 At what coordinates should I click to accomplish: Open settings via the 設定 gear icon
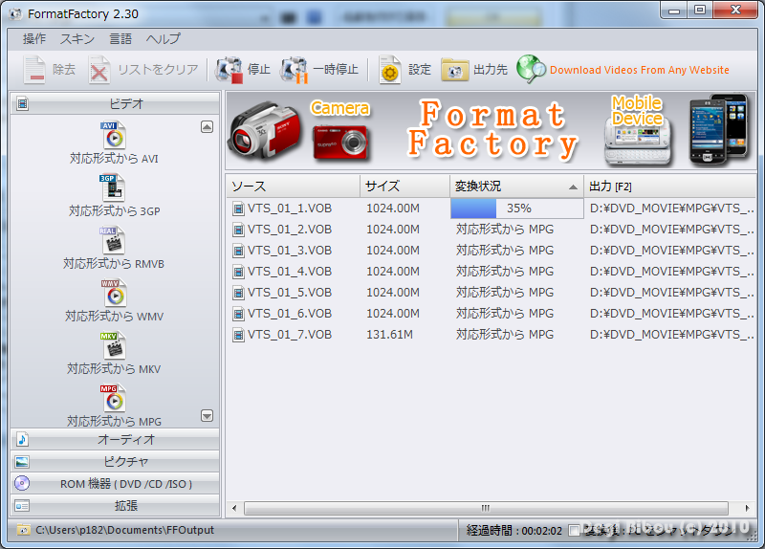tap(390, 70)
